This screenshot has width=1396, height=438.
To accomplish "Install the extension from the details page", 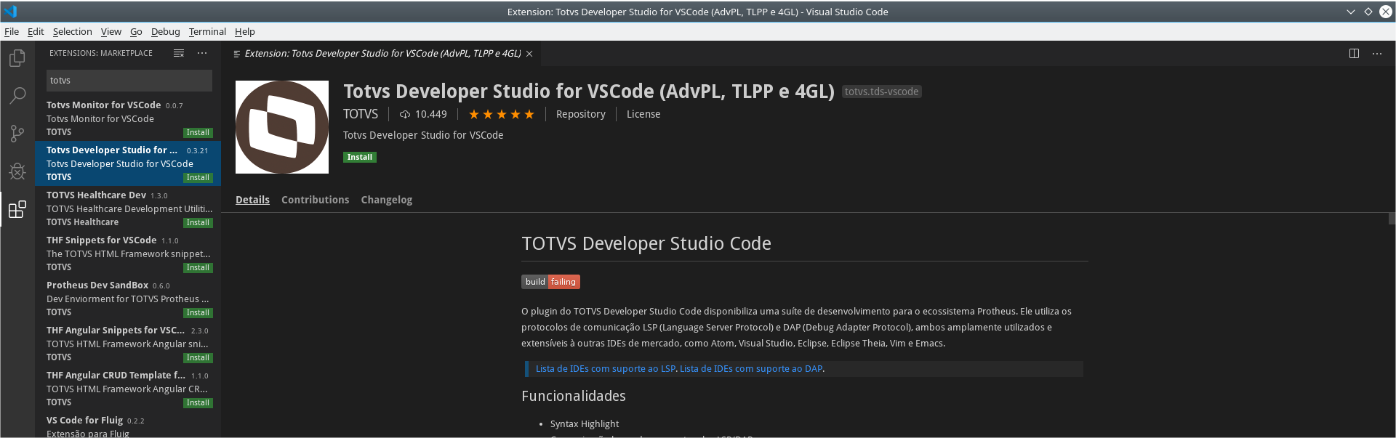I will pos(360,157).
